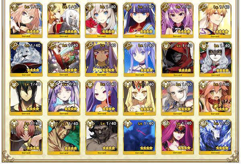Tap the dark blue silhouette Berserker card

(139, 137)
